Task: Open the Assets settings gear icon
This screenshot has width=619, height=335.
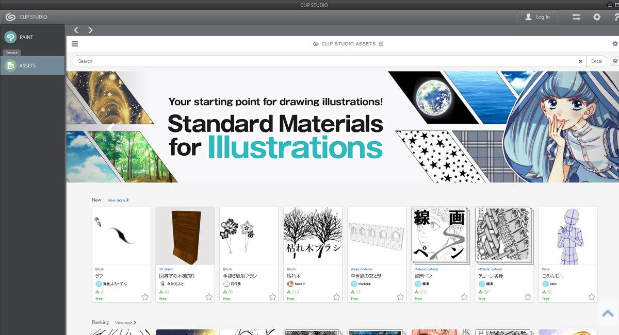Action: pos(615,44)
